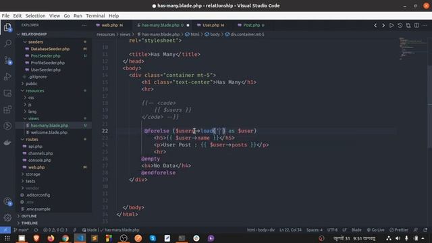This screenshot has width=432, height=243.
Task: Expand the lang folder
Action: (x=32, y=111)
